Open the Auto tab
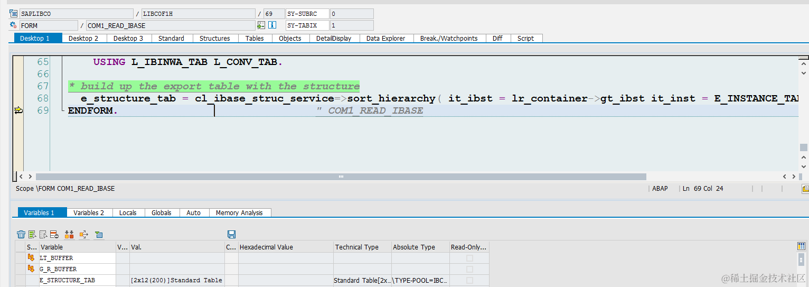 click(194, 212)
